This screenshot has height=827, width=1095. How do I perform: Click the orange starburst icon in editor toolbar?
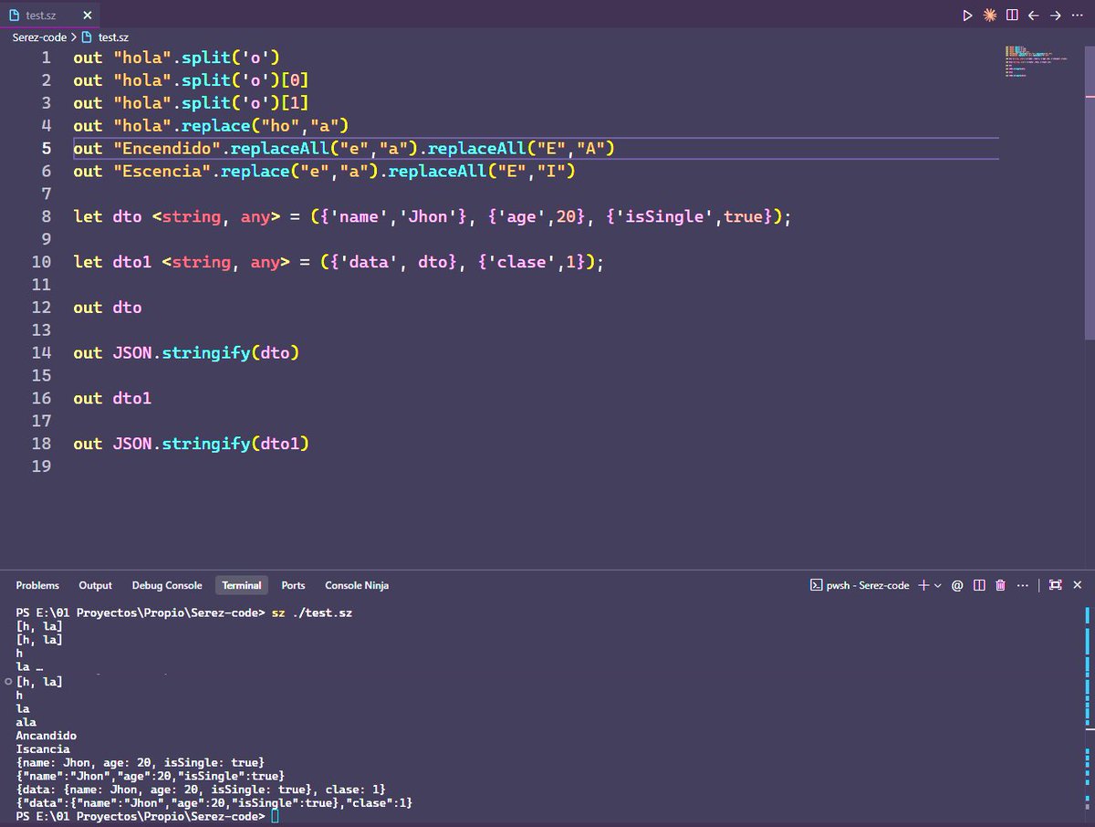click(990, 16)
